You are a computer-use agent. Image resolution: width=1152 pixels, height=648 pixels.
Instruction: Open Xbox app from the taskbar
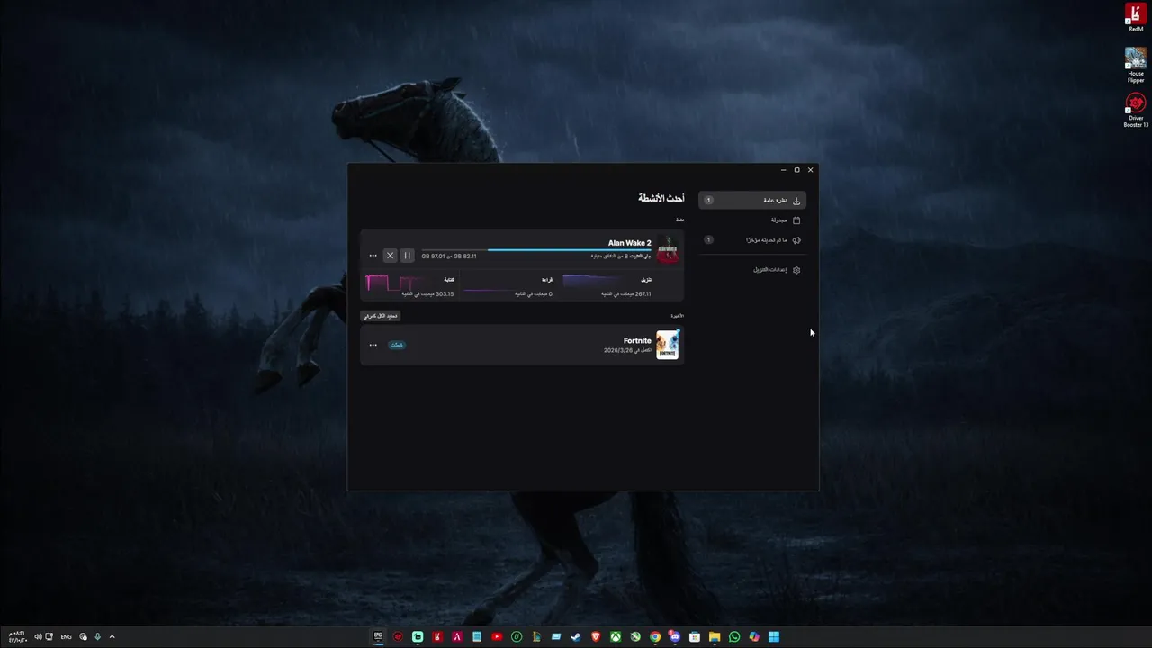[x=616, y=636]
